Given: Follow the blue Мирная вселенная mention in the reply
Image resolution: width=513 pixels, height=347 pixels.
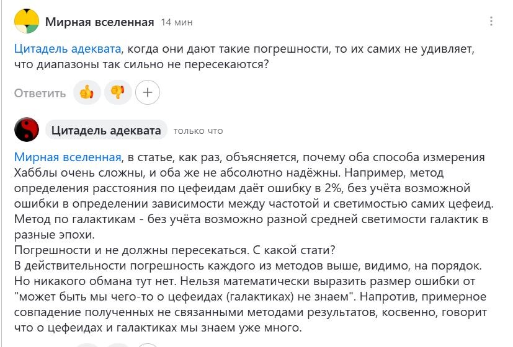Looking at the screenshot, I should coord(68,157).
